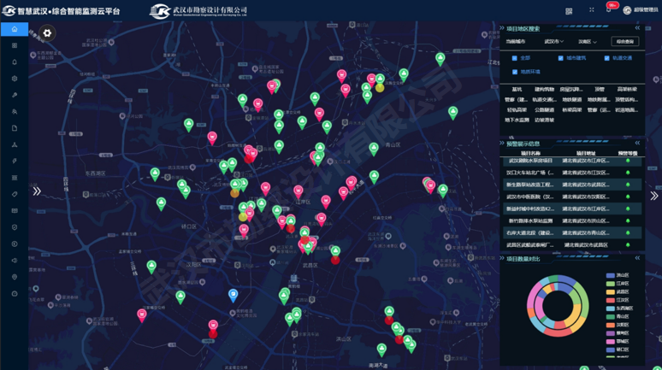
Task: Collapse the 项目数量对比 panel with its right chevron
Action: (x=637, y=258)
